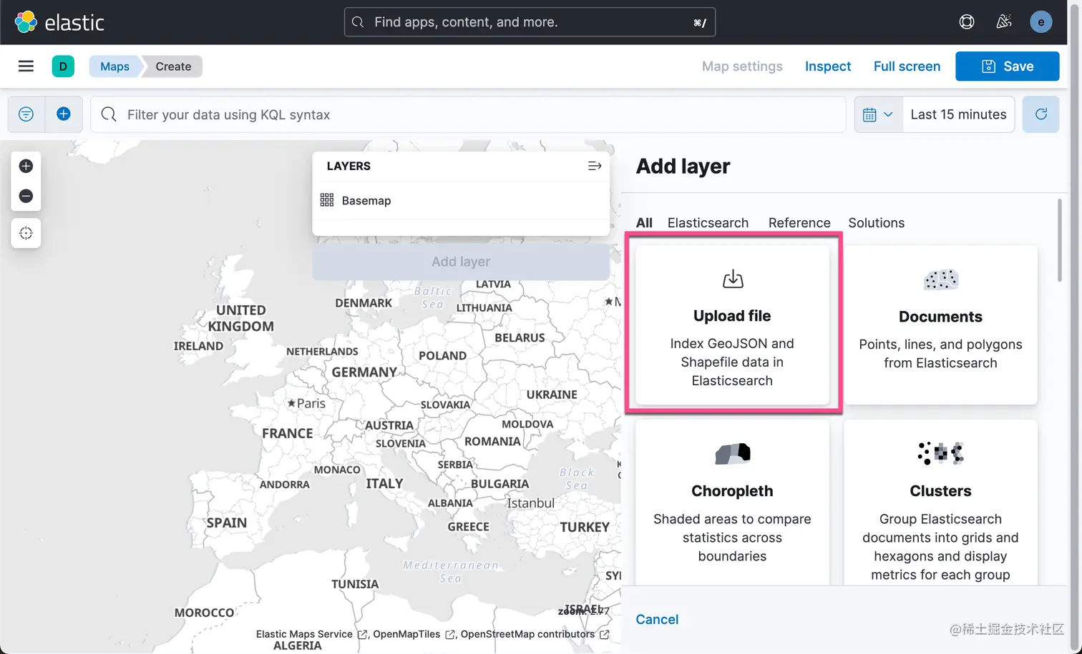Viewport: 1082px width, 654px height.
Task: Open OpenStreetMap contributors link
Action: [535, 634]
